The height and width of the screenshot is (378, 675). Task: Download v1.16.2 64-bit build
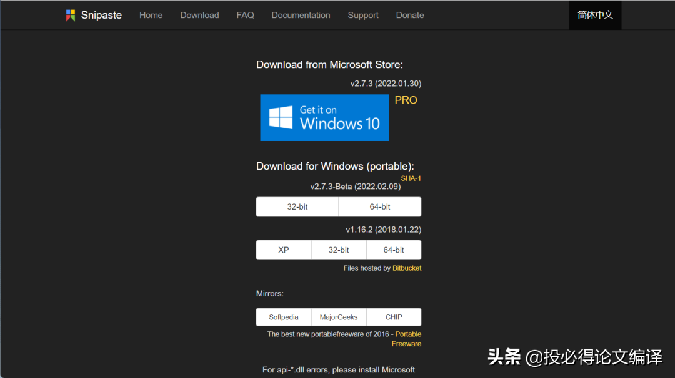point(394,250)
